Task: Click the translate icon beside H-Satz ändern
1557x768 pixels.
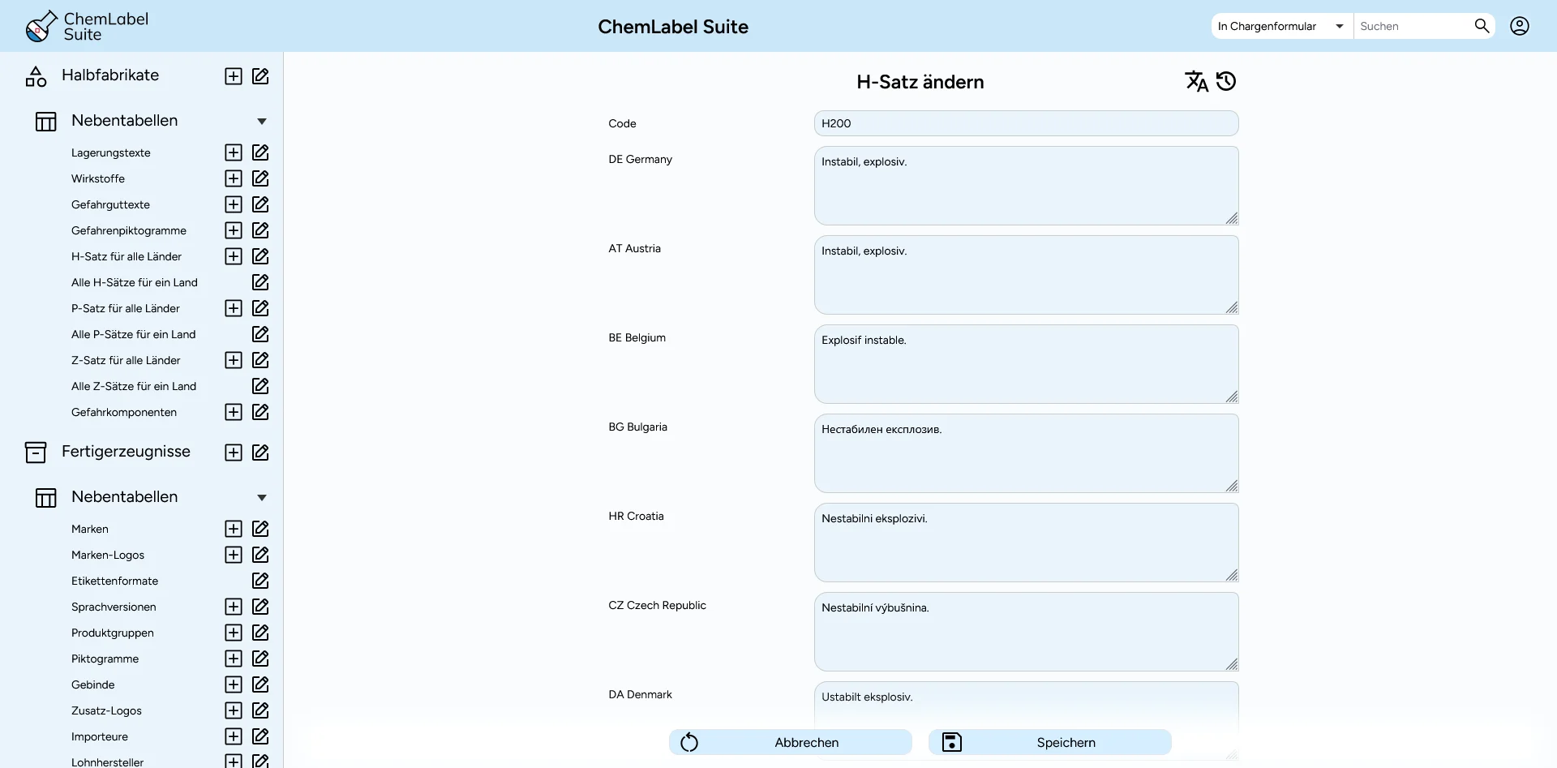Action: pos(1196,81)
